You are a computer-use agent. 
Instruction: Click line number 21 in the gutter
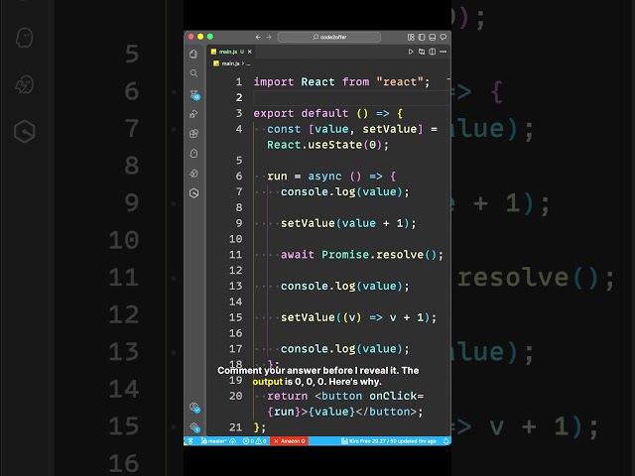(236, 427)
